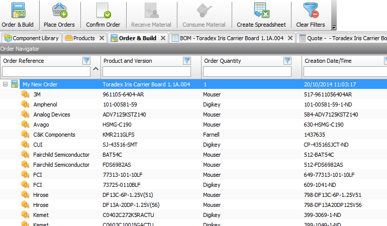The height and width of the screenshot is (226, 387).
Task: Close the Order & Build tab
Action: (x=163, y=38)
